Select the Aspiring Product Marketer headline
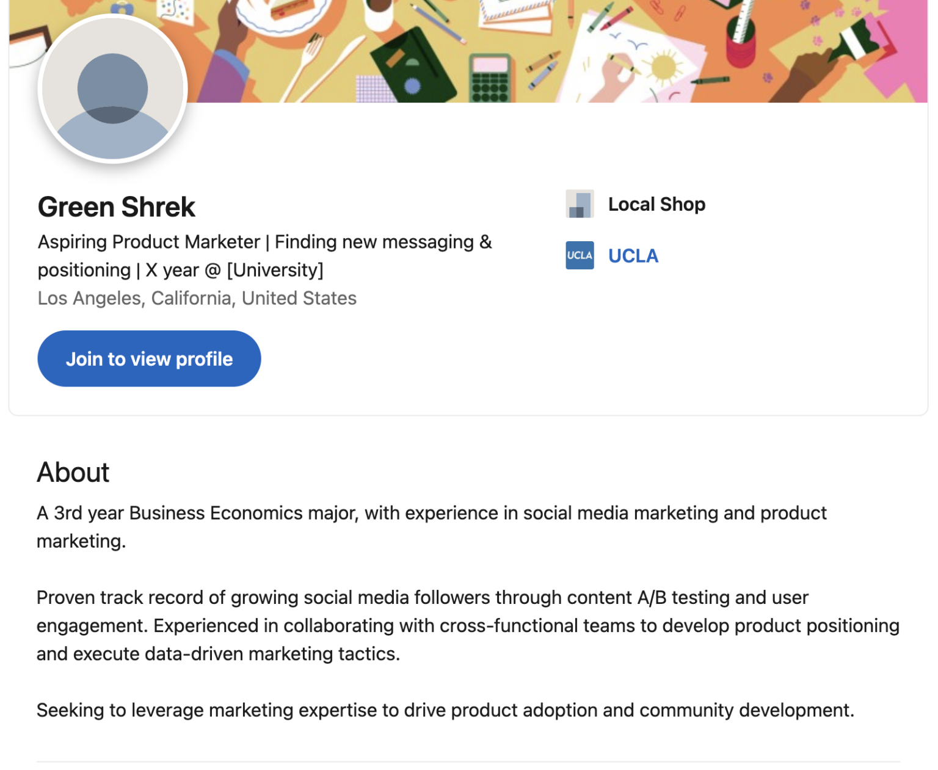The height and width of the screenshot is (770, 938). [264, 255]
